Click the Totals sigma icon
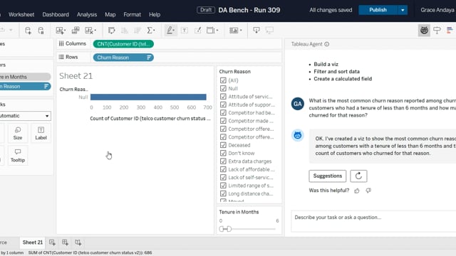Image resolution: width=456 pixels, height=256 pixels. pyautogui.click(x=150, y=31)
